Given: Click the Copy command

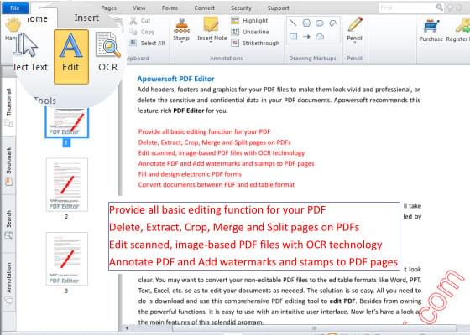Looking at the screenshot, I should 142,32.
